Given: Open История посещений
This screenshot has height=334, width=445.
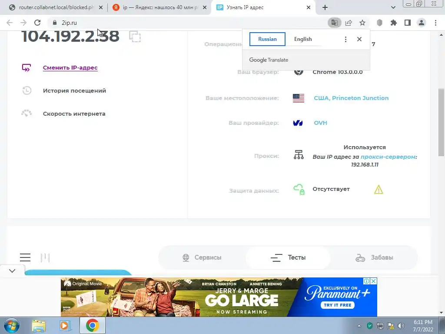Looking at the screenshot, I should click(74, 90).
